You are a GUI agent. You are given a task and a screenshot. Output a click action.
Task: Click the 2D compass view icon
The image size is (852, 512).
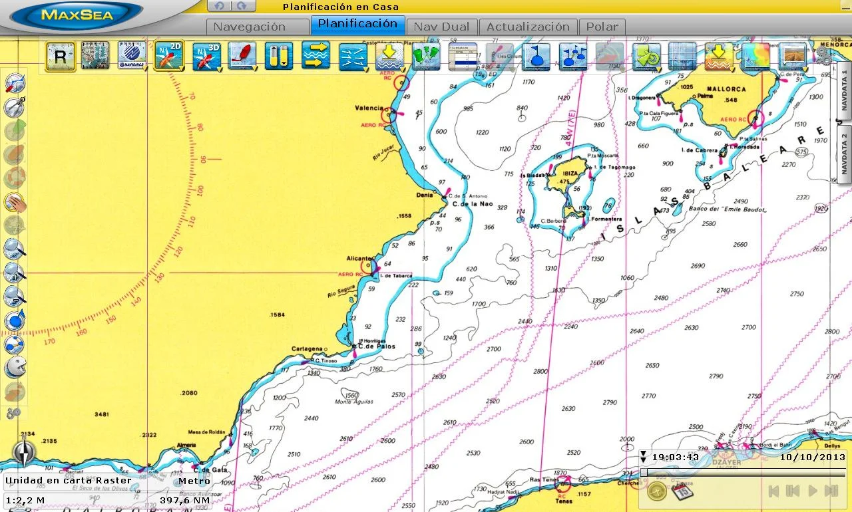click(169, 56)
